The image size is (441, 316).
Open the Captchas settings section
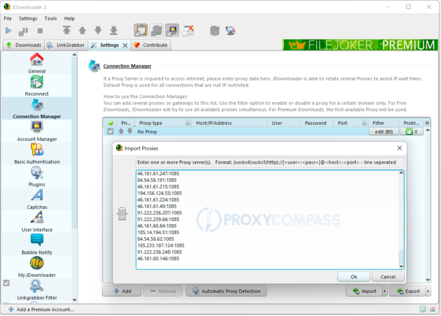[x=37, y=199]
